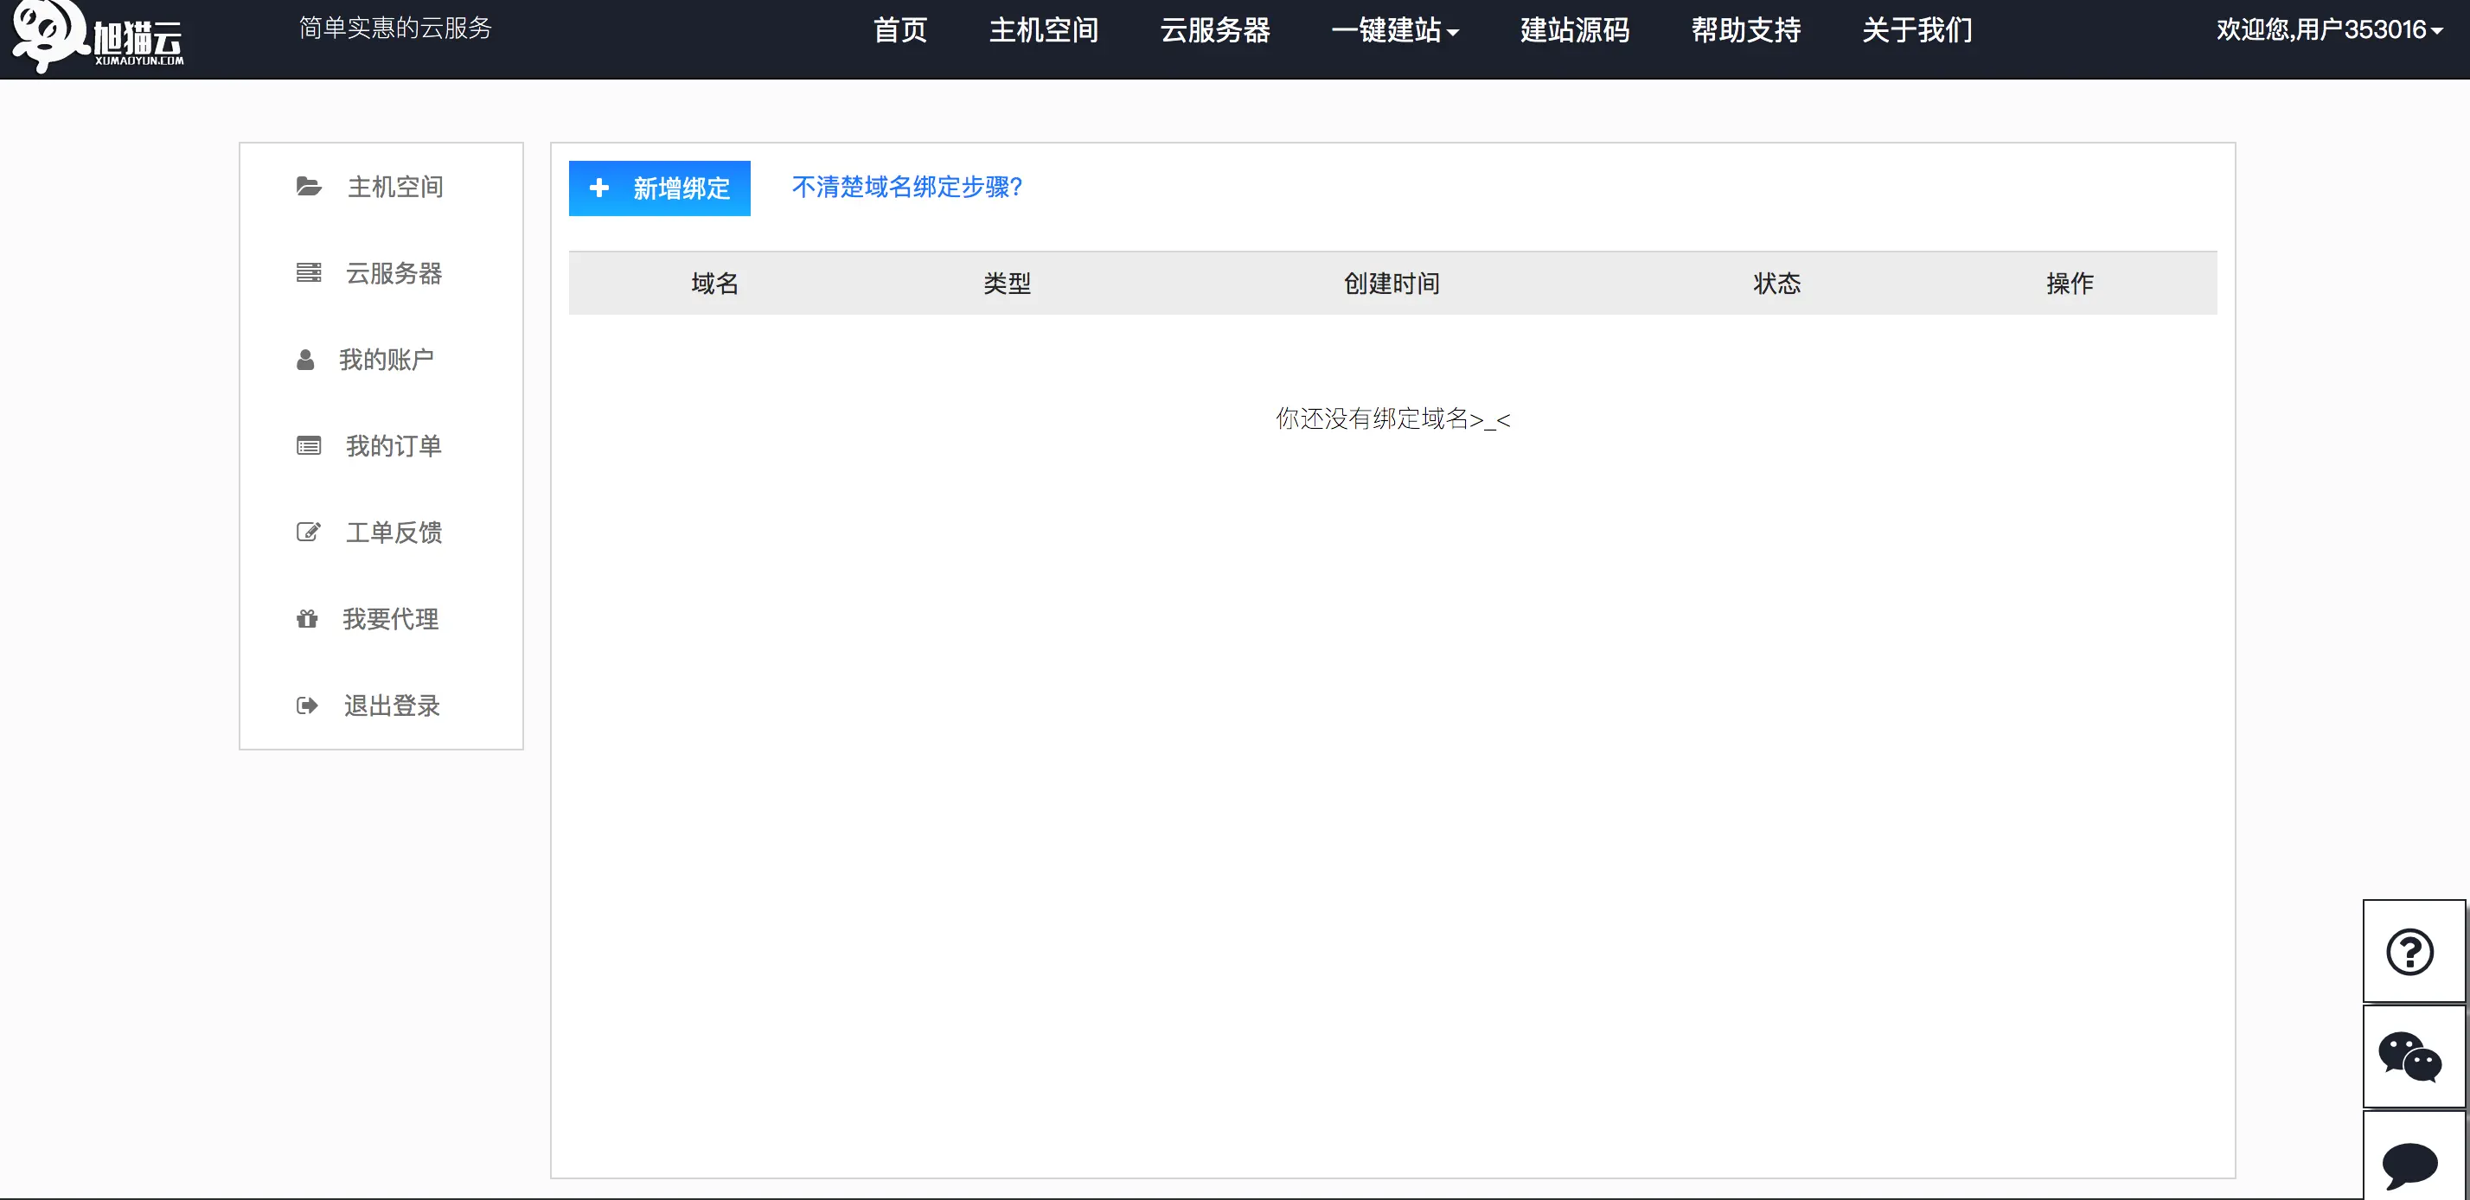The height and width of the screenshot is (1200, 2470).
Task: Open 关于我们 in top navigation
Action: point(1916,30)
